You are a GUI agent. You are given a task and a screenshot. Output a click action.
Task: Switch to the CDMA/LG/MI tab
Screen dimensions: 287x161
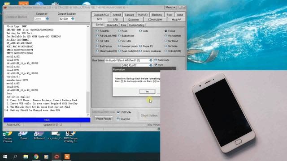tap(155, 20)
